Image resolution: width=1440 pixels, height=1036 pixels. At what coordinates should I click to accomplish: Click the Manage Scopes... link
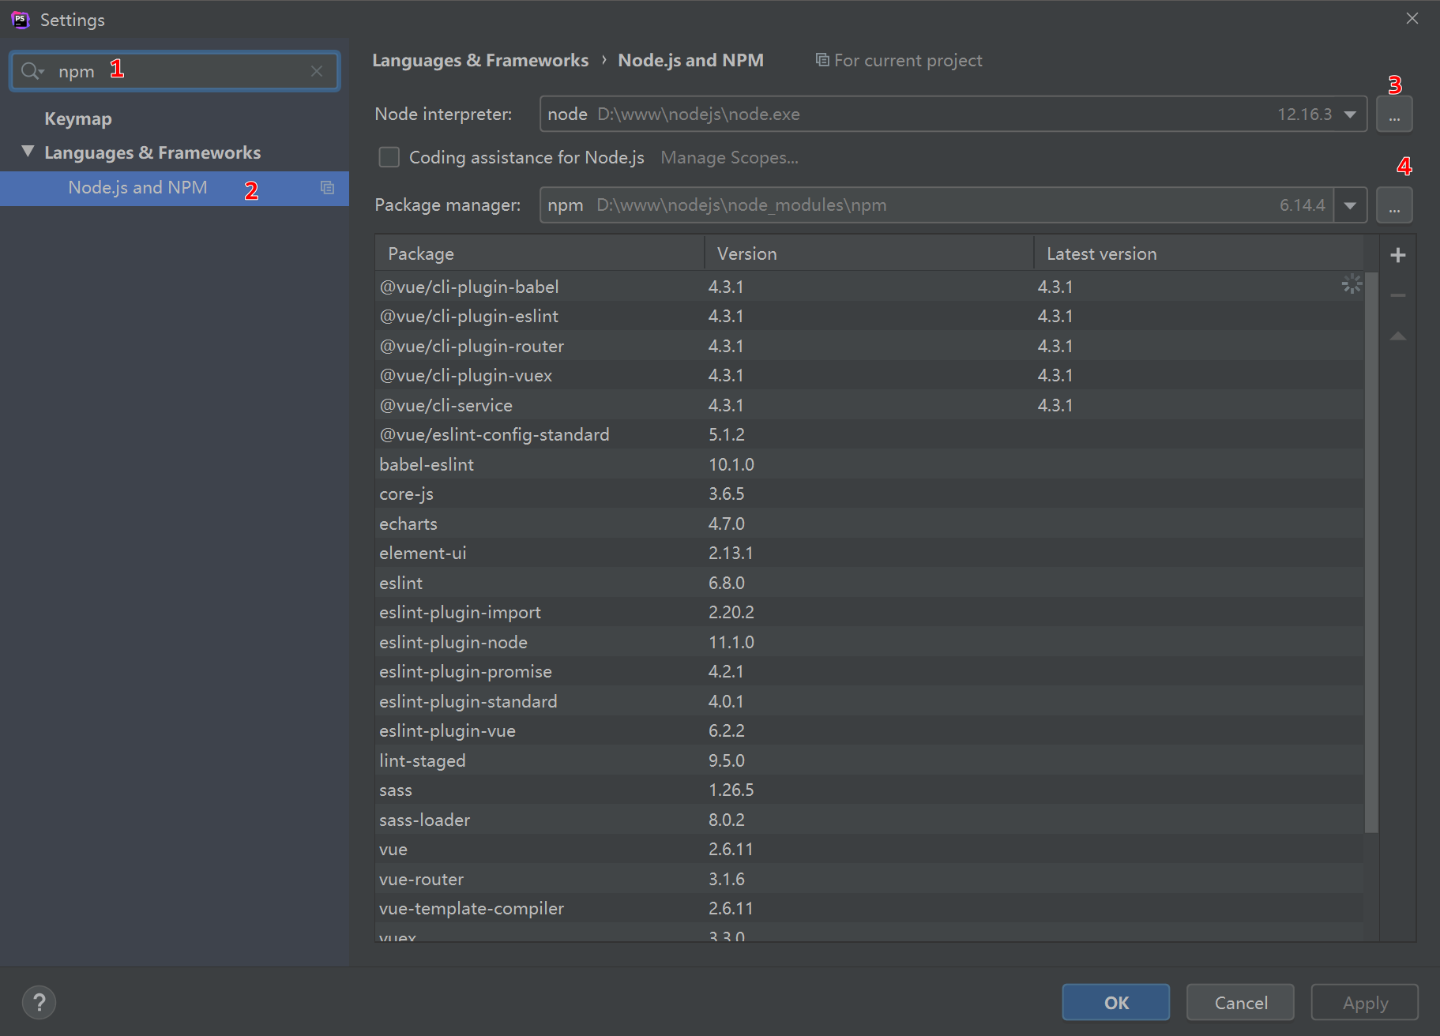(729, 157)
